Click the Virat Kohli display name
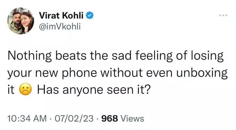236x130 pixels. pos(61,15)
